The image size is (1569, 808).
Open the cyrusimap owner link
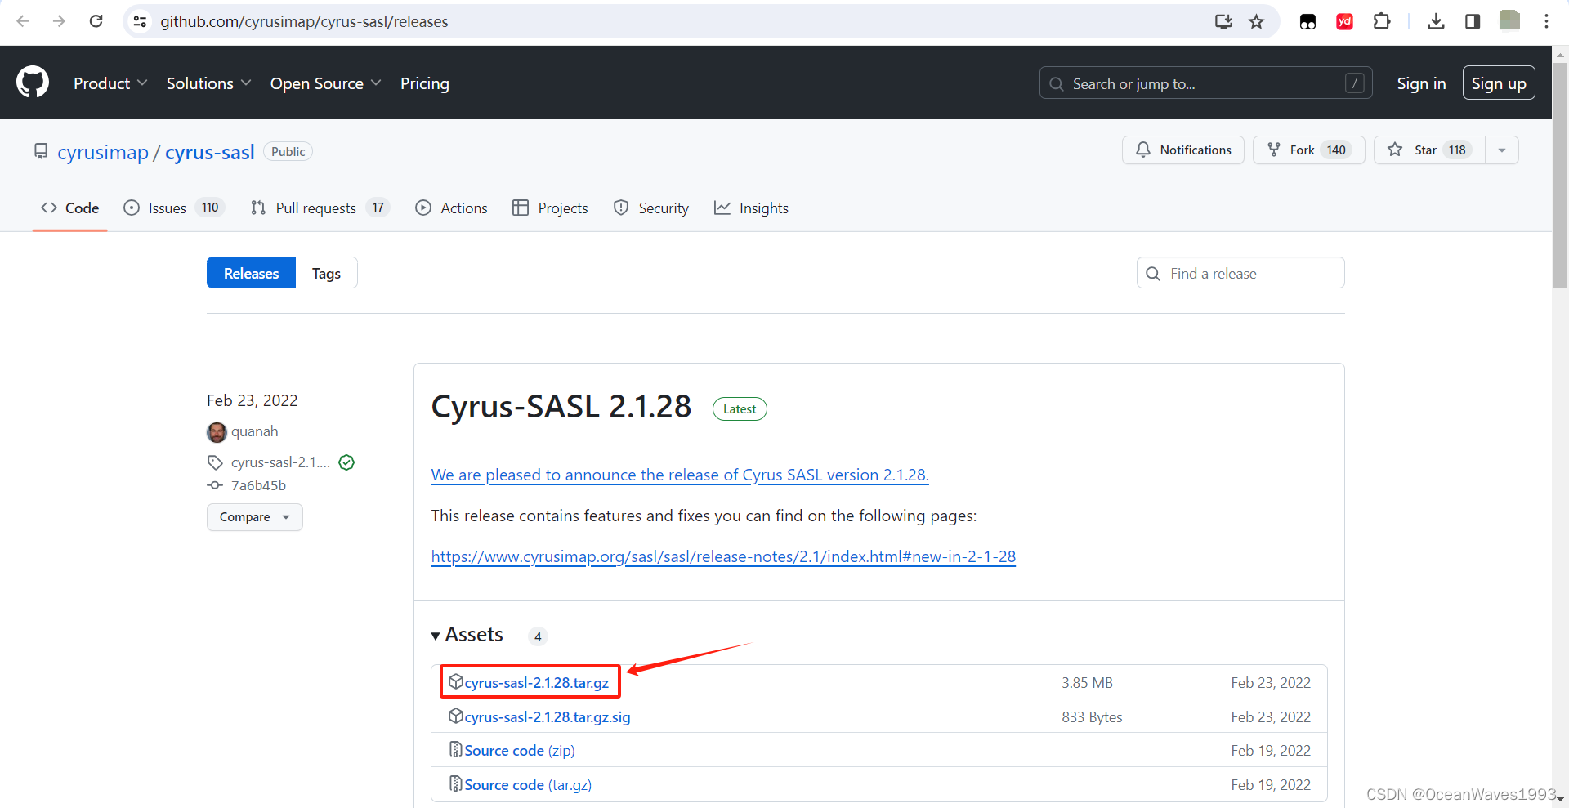103,152
